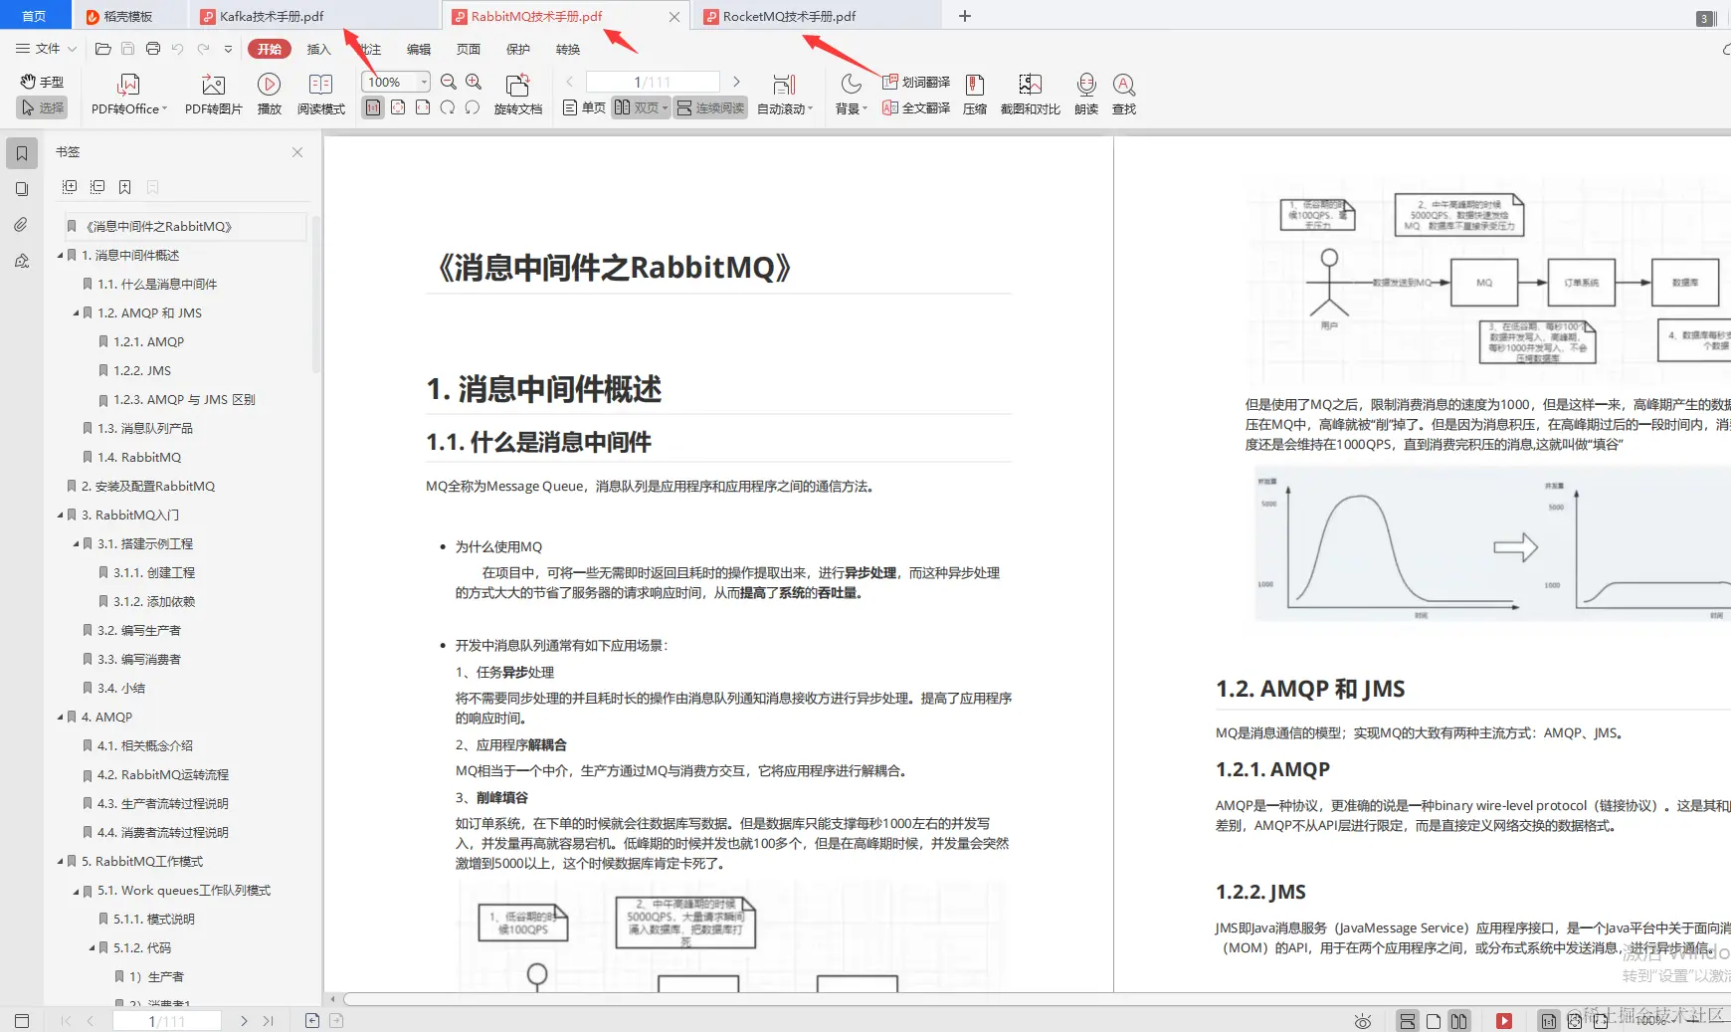Start slideshow with 播放 button
1731x1032 pixels.
269,95
